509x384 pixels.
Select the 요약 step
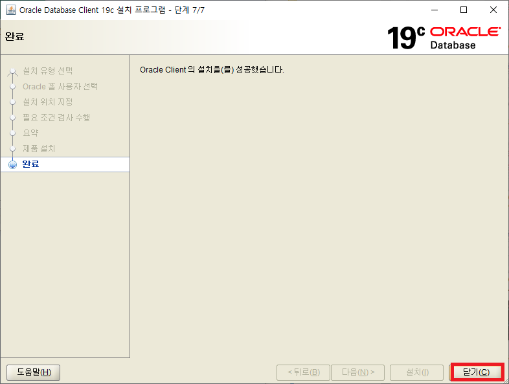30,133
